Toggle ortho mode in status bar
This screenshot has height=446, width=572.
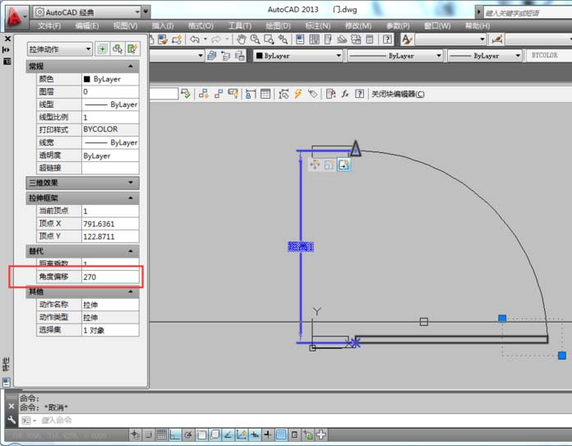click(176, 434)
